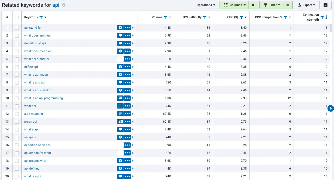The height and width of the screenshot is (180, 334).
Task: Open the three-dots menu for what is an api programming
Action: point(127,98)
